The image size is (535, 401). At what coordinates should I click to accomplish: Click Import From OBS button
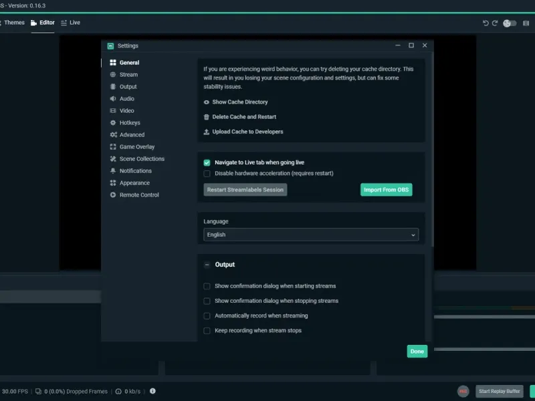[x=387, y=190]
